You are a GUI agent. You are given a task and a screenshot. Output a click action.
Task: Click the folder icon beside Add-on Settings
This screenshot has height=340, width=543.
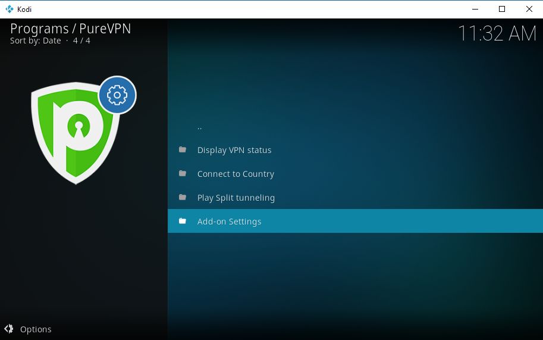(183, 221)
